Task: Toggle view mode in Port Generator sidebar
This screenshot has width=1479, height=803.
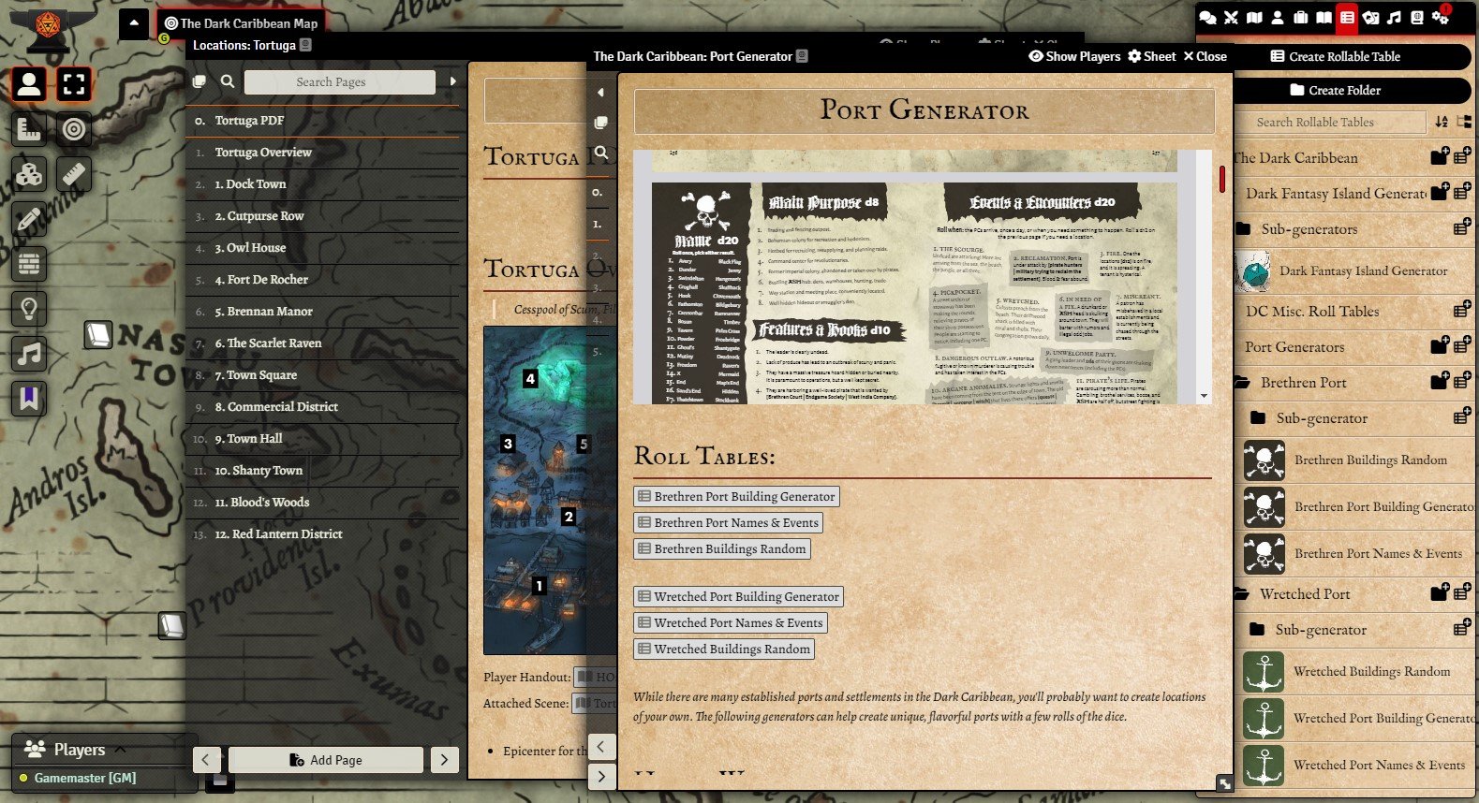Action: [x=601, y=123]
